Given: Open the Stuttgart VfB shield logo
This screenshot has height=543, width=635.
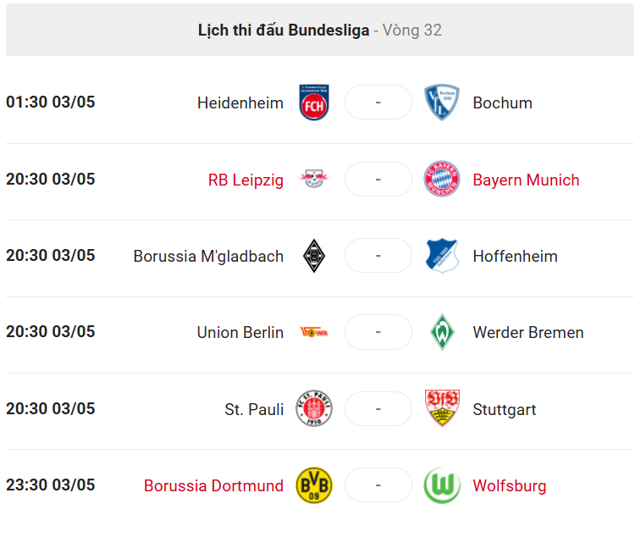Looking at the screenshot, I should point(442,408).
